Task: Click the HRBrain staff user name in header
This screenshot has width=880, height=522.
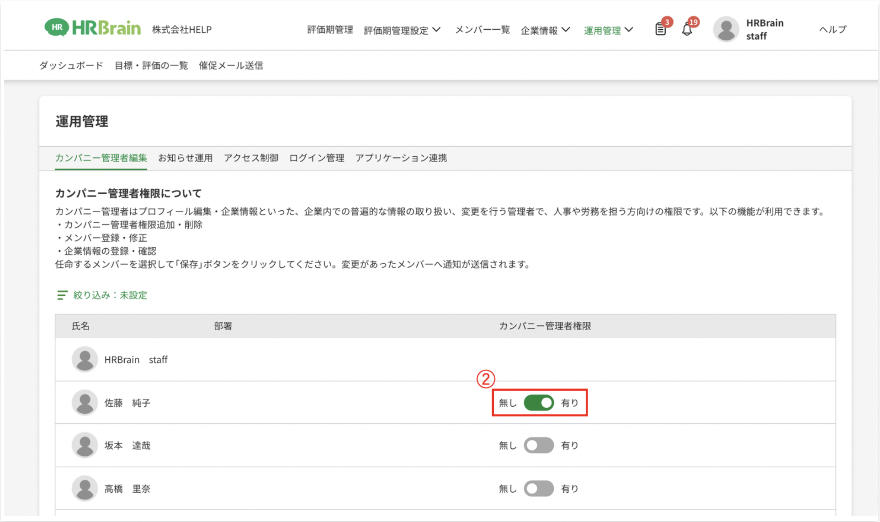Action: click(765, 29)
